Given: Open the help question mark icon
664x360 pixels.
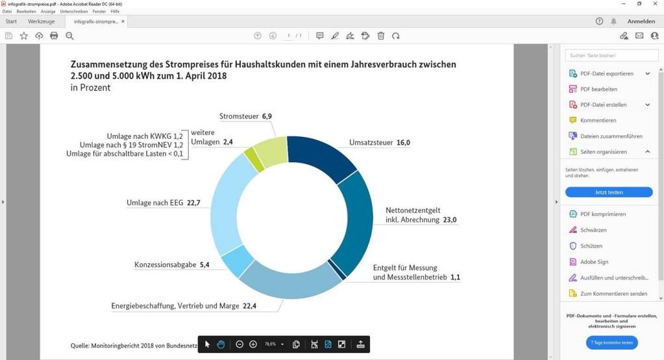Looking at the screenshot, I should tap(599, 21).
